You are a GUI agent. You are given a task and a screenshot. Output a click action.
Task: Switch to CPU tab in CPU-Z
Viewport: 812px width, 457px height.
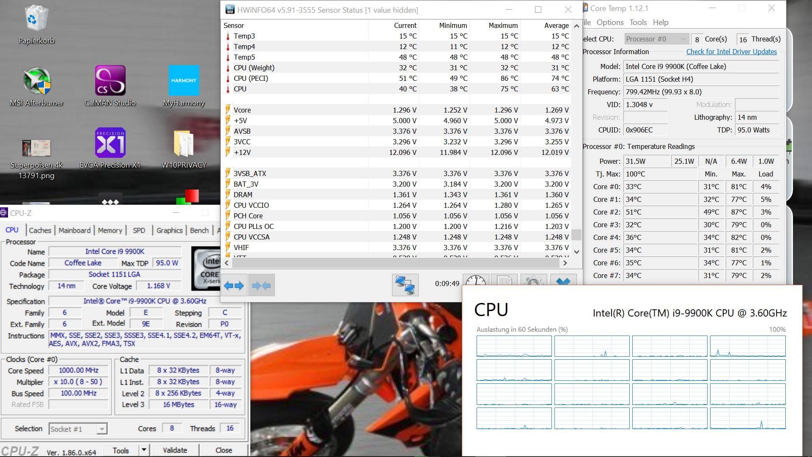click(12, 230)
